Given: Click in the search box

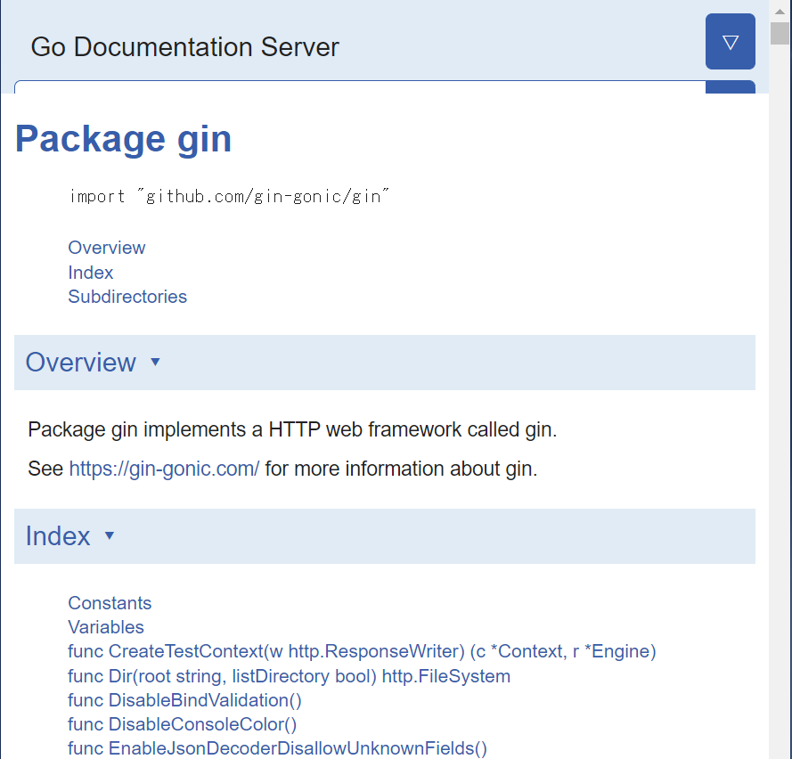Looking at the screenshot, I should 360,87.
